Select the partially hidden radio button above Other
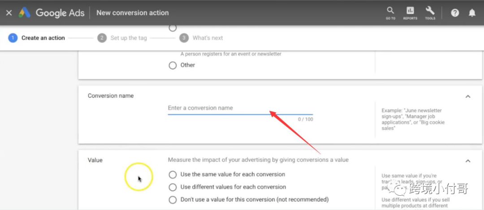The height and width of the screenshot is (210, 484). click(x=173, y=28)
